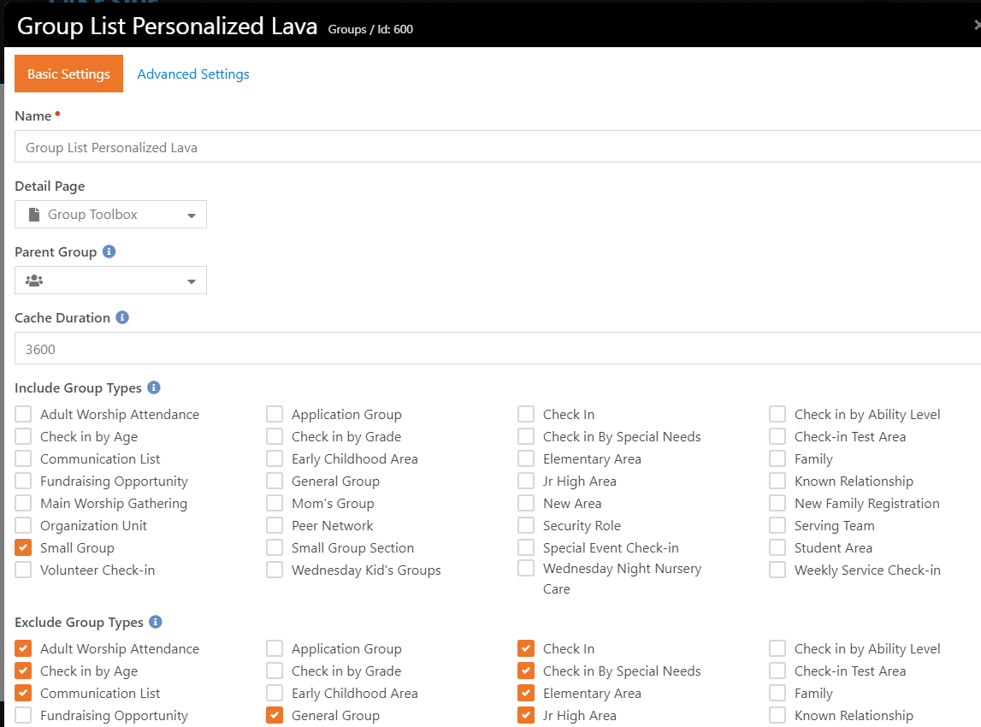This screenshot has width=981, height=727.
Task: Check New Area under Include Group Types
Action: (526, 503)
